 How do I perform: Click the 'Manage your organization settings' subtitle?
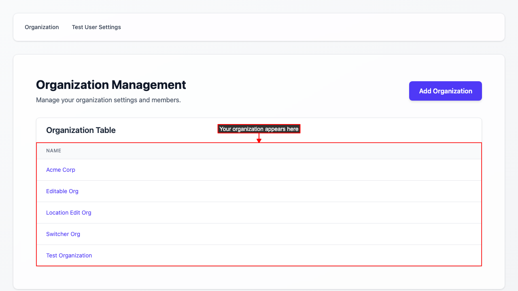108,100
